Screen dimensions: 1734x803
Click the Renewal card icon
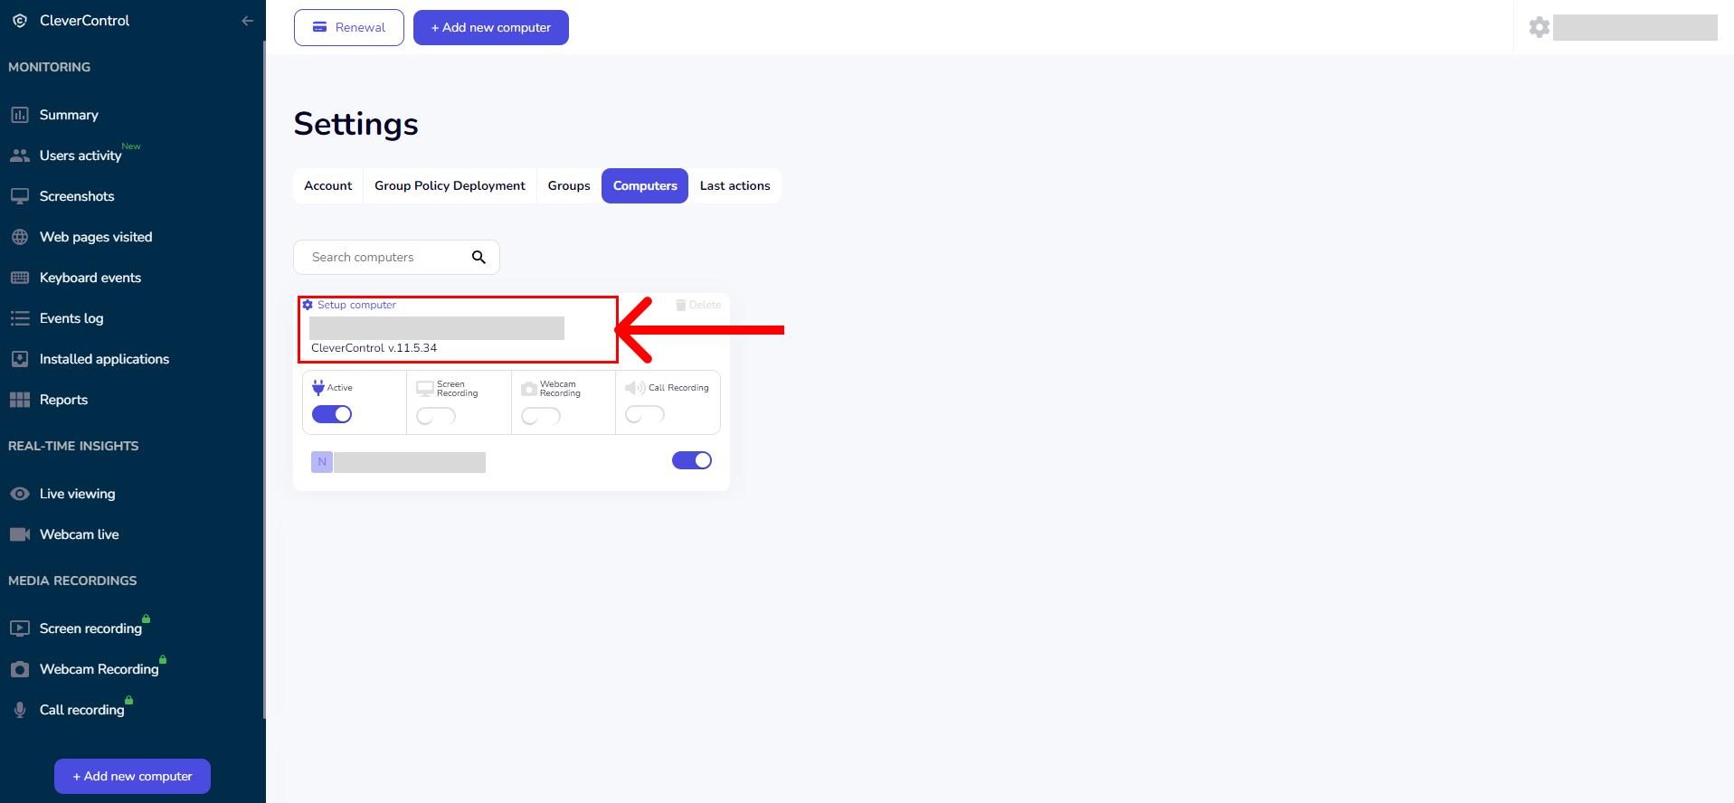point(319,28)
